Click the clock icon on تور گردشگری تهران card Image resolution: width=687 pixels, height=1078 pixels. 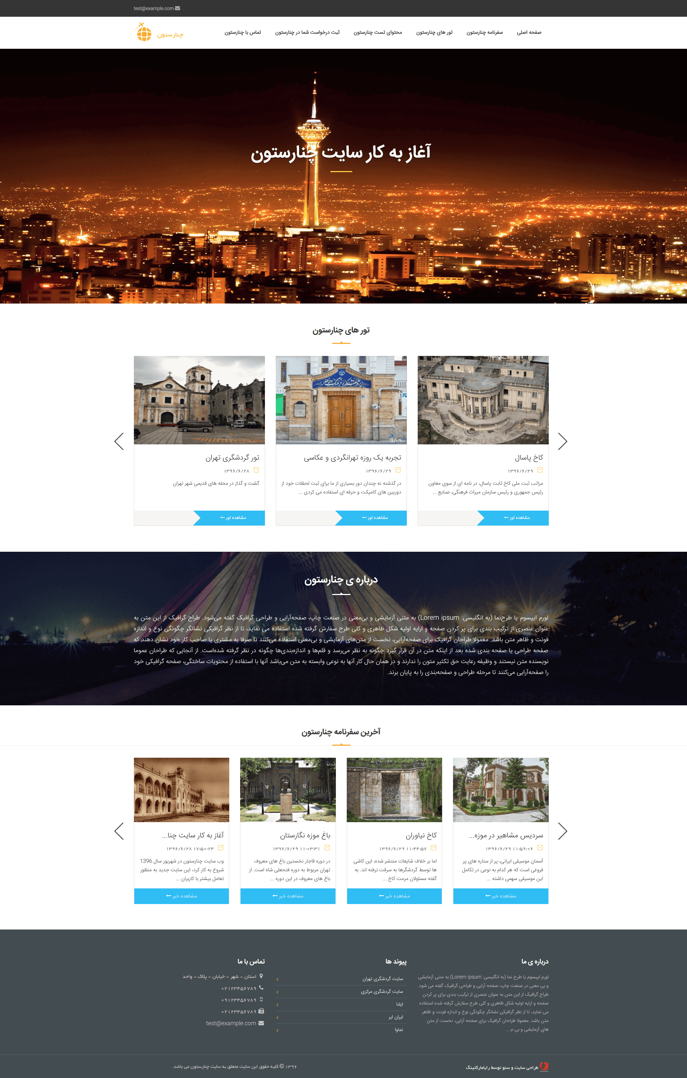click(256, 470)
